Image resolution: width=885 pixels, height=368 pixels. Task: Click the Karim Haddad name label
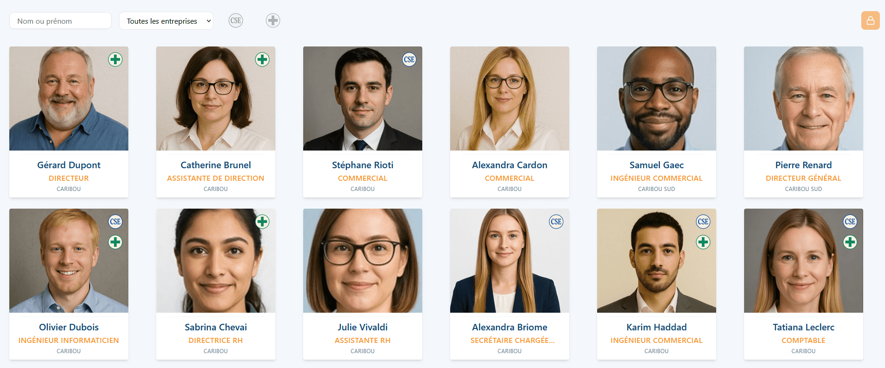pos(657,327)
